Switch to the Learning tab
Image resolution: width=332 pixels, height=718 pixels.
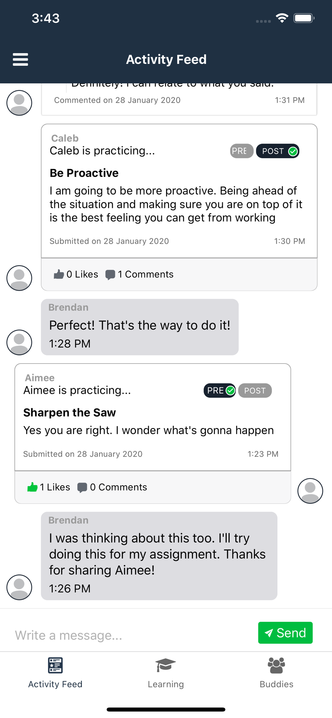pyautogui.click(x=166, y=673)
